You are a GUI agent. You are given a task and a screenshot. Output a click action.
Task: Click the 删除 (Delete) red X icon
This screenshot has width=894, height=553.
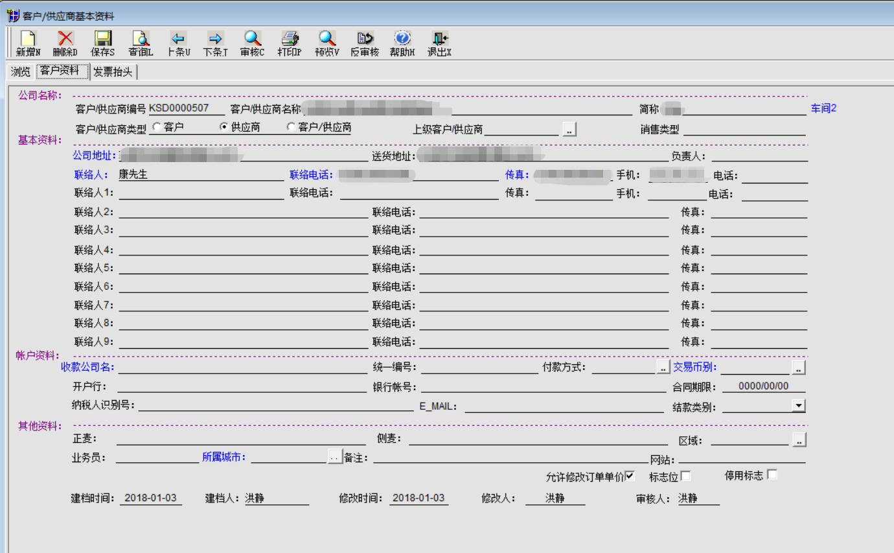click(x=65, y=39)
